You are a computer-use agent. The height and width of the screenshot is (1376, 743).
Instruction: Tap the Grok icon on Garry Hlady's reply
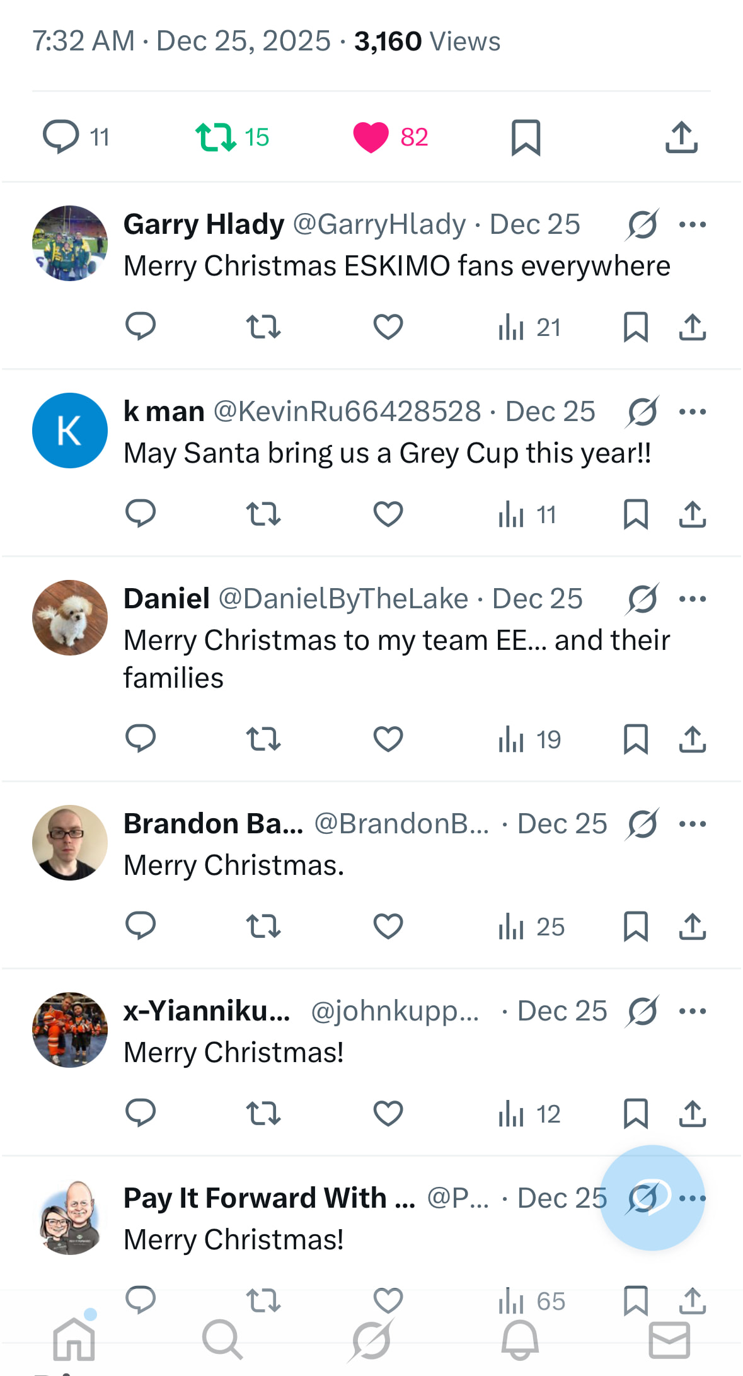(642, 224)
